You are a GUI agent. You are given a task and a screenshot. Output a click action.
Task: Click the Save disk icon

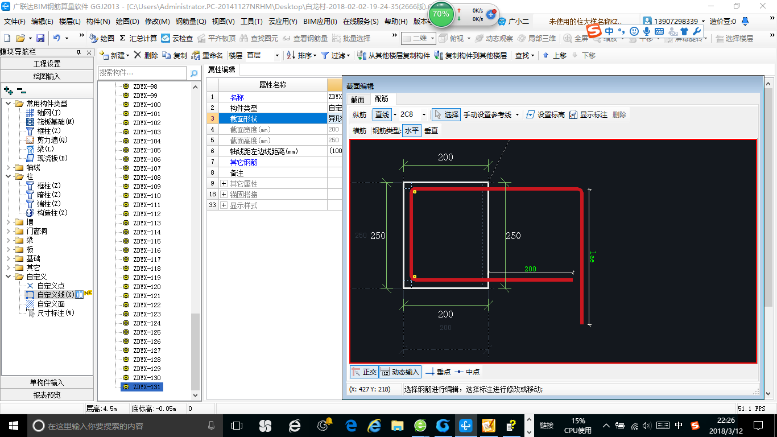tap(40, 38)
